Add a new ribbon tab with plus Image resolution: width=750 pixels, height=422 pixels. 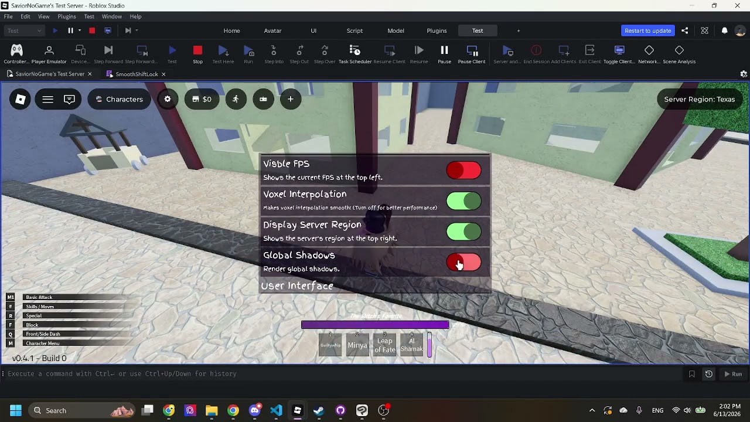pos(518,30)
